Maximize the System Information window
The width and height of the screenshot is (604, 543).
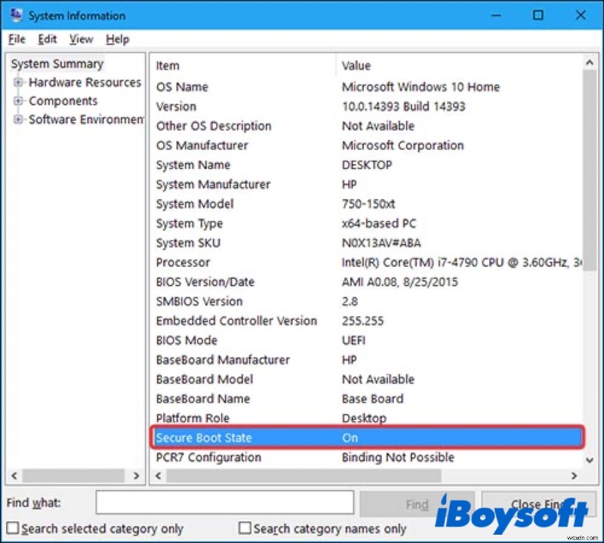coord(538,15)
